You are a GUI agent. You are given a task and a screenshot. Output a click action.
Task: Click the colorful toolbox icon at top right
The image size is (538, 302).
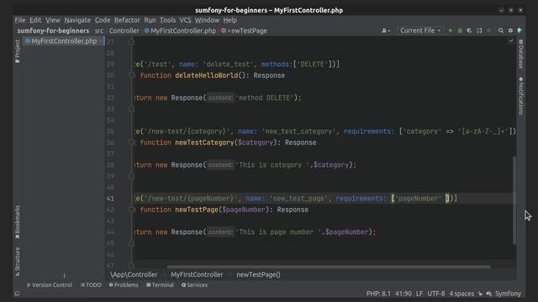coord(520,30)
